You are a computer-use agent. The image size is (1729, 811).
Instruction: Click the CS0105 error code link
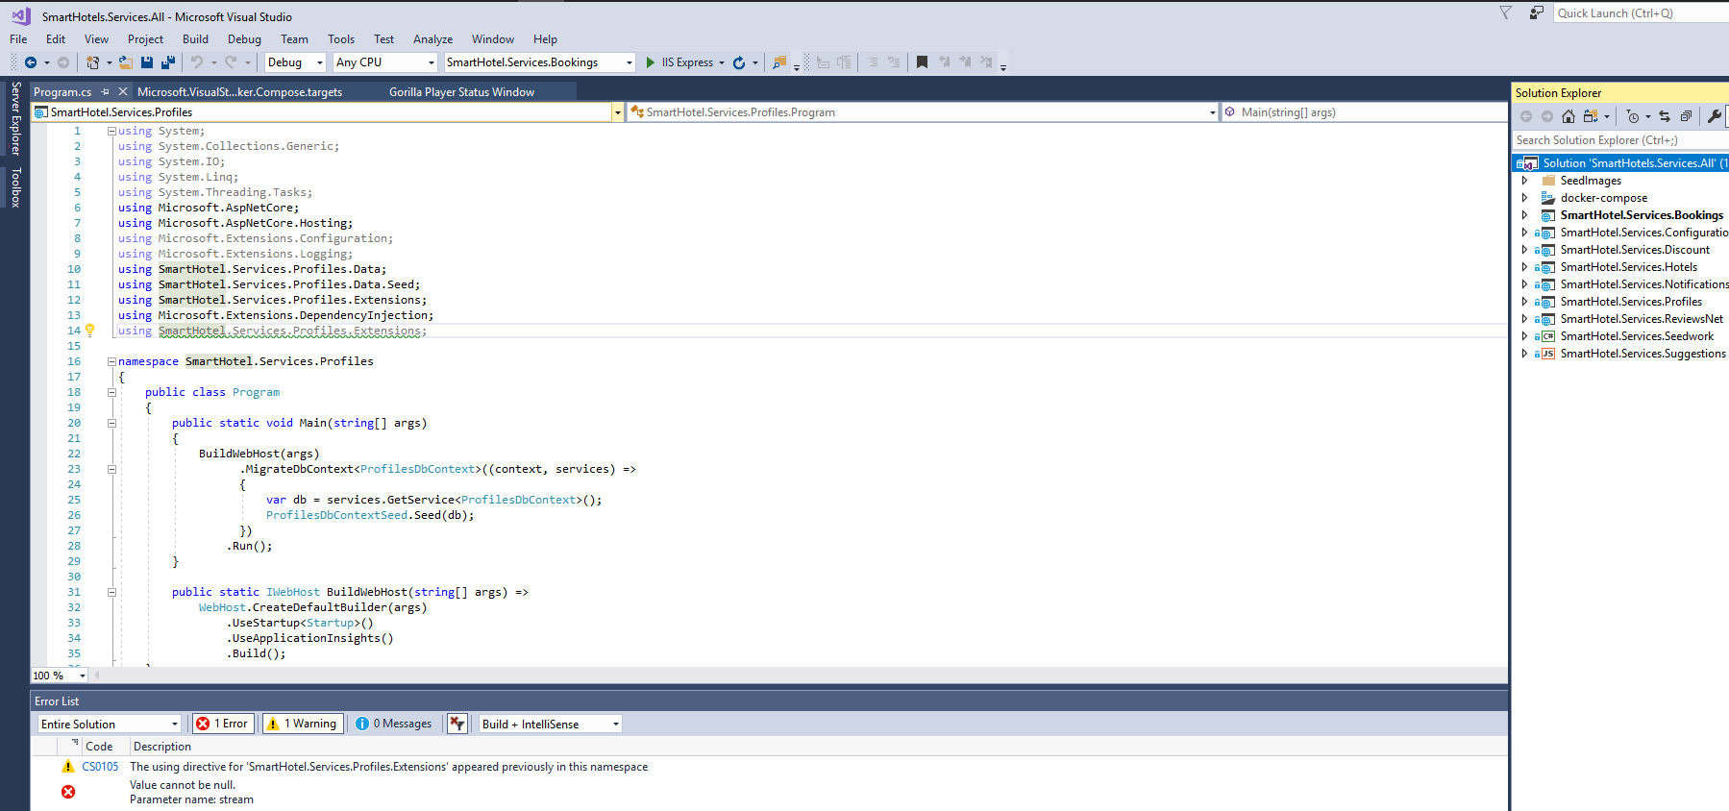(100, 767)
